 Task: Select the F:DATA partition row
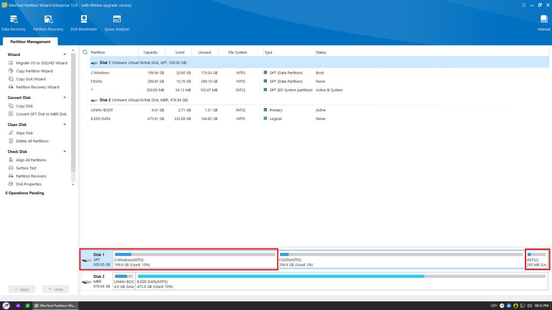pyautogui.click(x=319, y=82)
